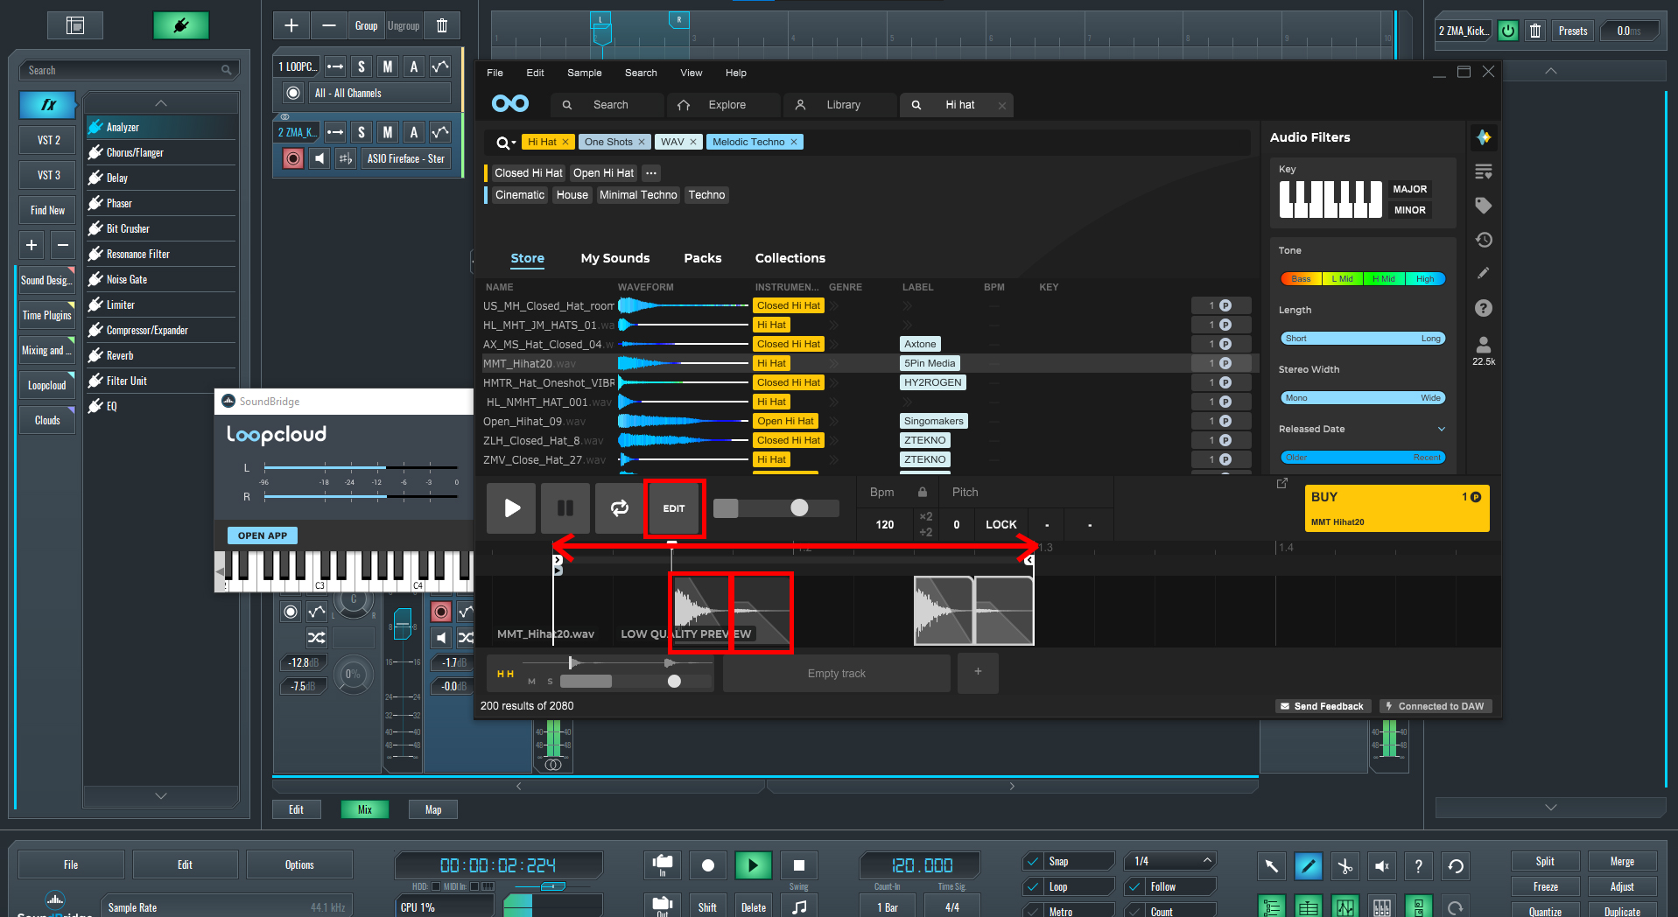
Task: Toggle Solo on track 1 LOOPC
Action: tap(362, 66)
